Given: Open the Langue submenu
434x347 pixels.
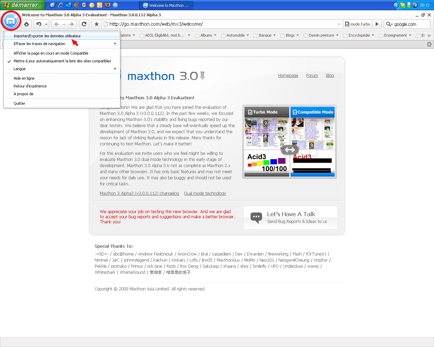Looking at the screenshot, I should click(62, 69).
